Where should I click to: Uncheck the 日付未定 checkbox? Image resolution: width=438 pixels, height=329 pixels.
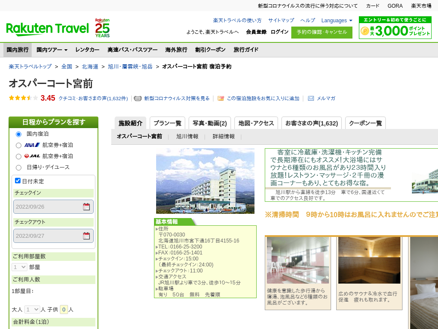tap(18, 181)
